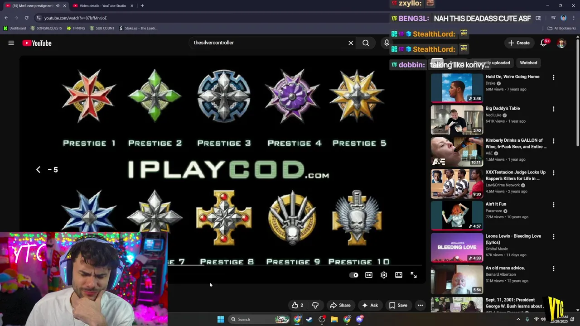Open Discord from the taskbar

click(x=359, y=319)
